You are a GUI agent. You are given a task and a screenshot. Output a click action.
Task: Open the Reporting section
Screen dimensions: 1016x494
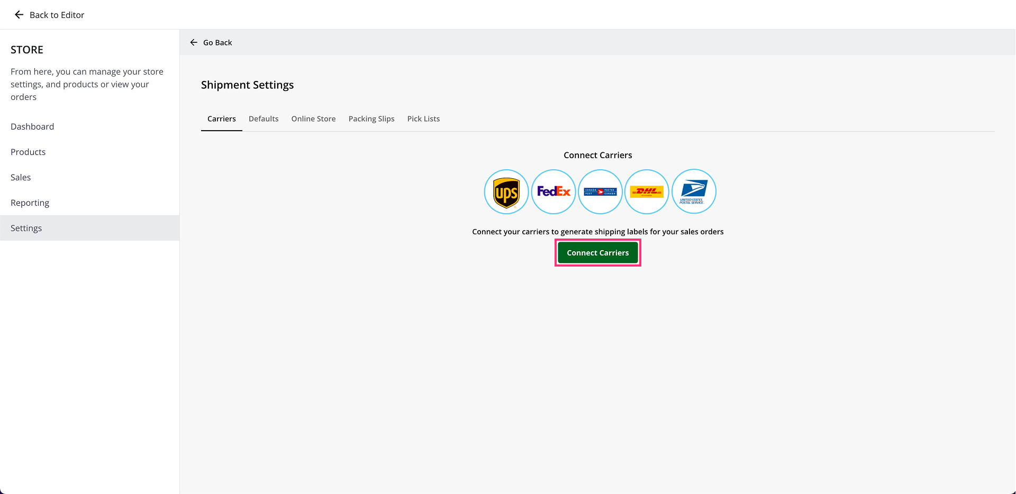point(90,203)
